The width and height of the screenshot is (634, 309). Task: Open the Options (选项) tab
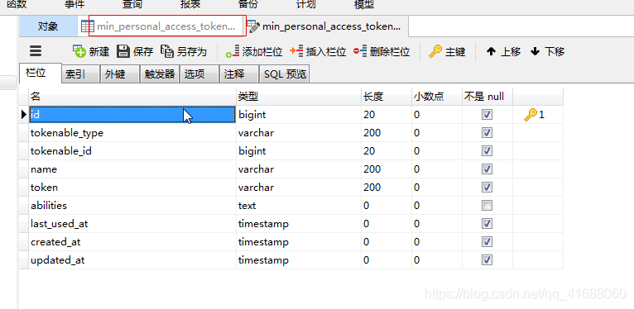pos(199,74)
